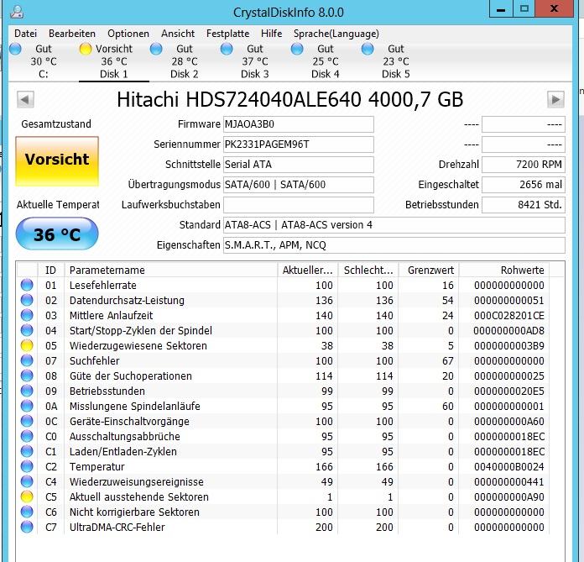This screenshot has width=584, height=562.
Task: Go to previous disk with left arrow
Action: [x=25, y=100]
